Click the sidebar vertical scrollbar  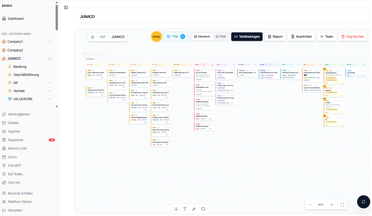click(57, 18)
